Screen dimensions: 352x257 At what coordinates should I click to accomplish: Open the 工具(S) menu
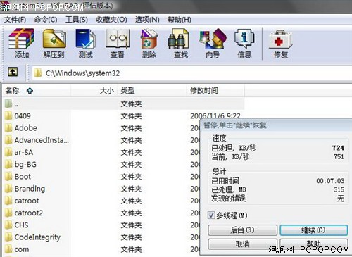(x=77, y=20)
